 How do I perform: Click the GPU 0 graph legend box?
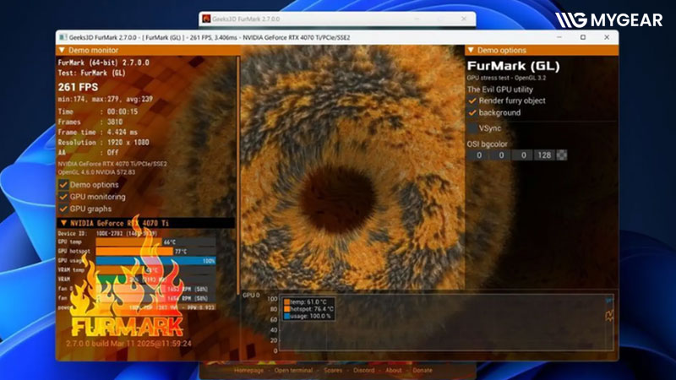point(308,309)
